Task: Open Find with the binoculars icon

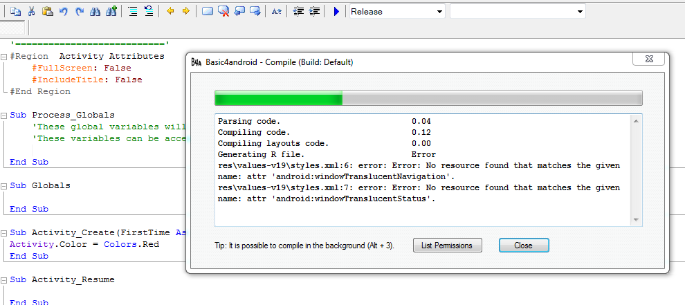Action: (95, 12)
